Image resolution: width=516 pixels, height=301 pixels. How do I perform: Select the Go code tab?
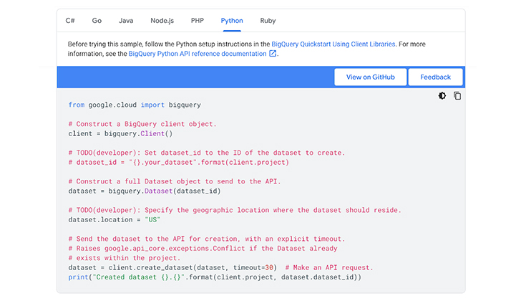(96, 21)
